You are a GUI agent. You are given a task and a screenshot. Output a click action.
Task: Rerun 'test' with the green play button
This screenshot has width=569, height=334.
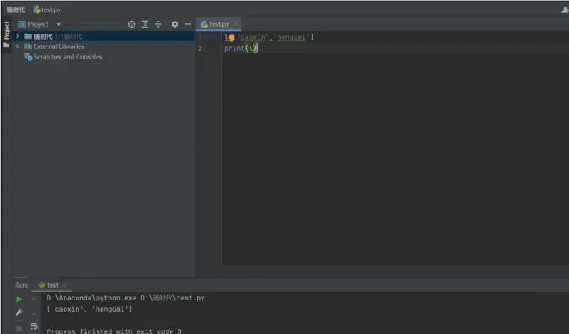pyautogui.click(x=19, y=300)
